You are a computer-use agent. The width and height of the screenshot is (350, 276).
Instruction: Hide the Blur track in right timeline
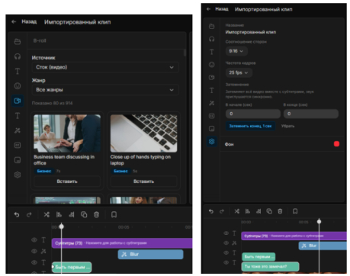[226, 243]
